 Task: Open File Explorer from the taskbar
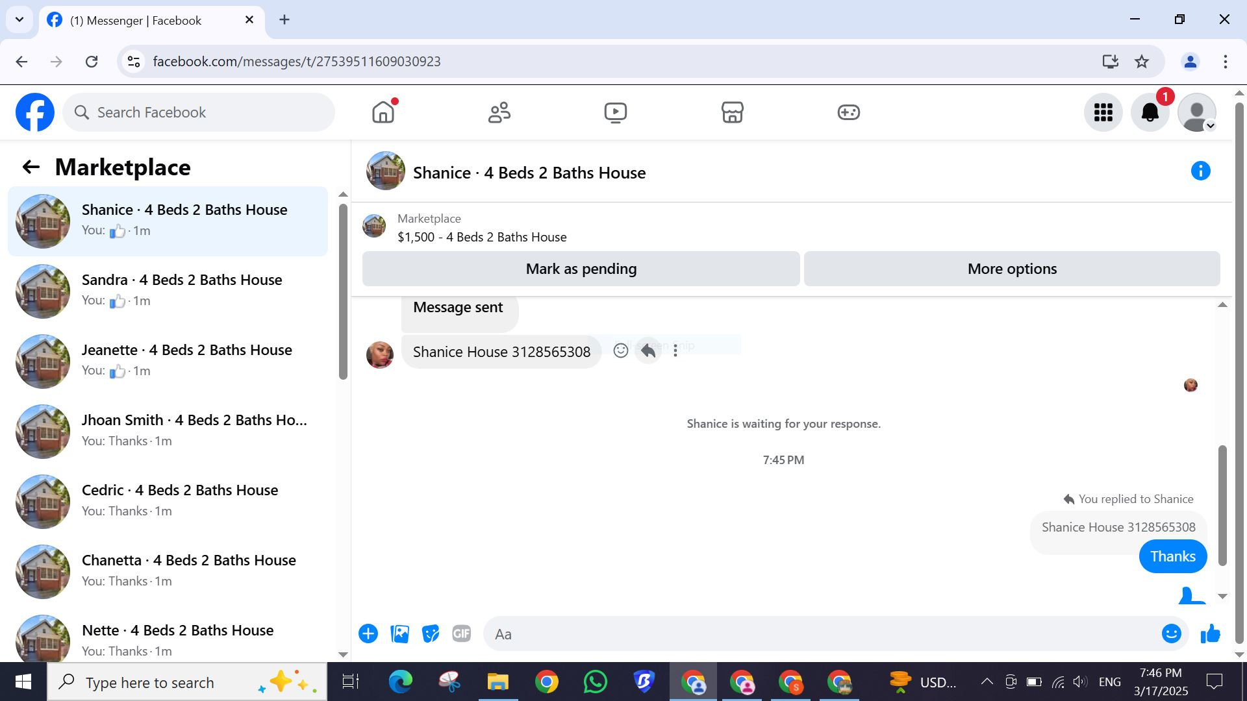click(x=498, y=682)
